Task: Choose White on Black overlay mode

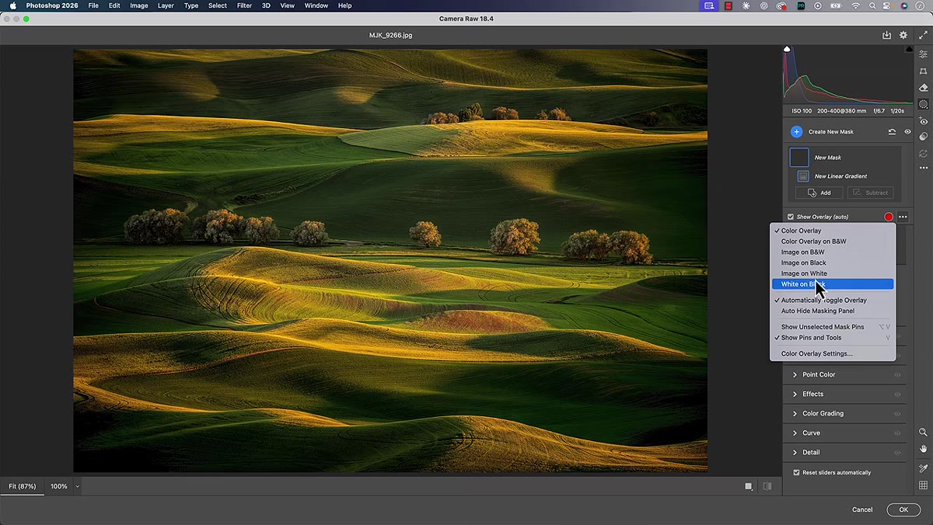Action: click(833, 284)
